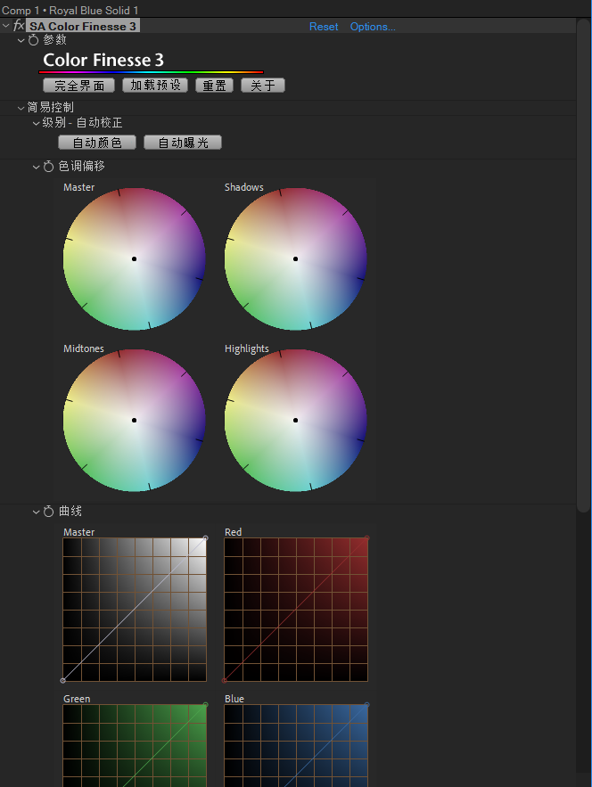
Task: Click the Master hue offset wheel center point
Action: [x=134, y=259]
